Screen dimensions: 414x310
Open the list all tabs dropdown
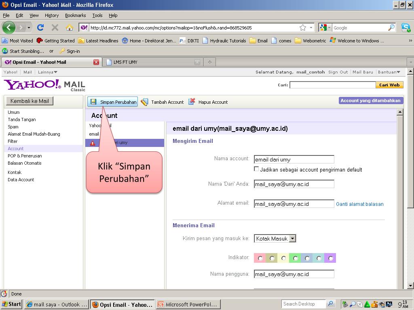coord(411,62)
